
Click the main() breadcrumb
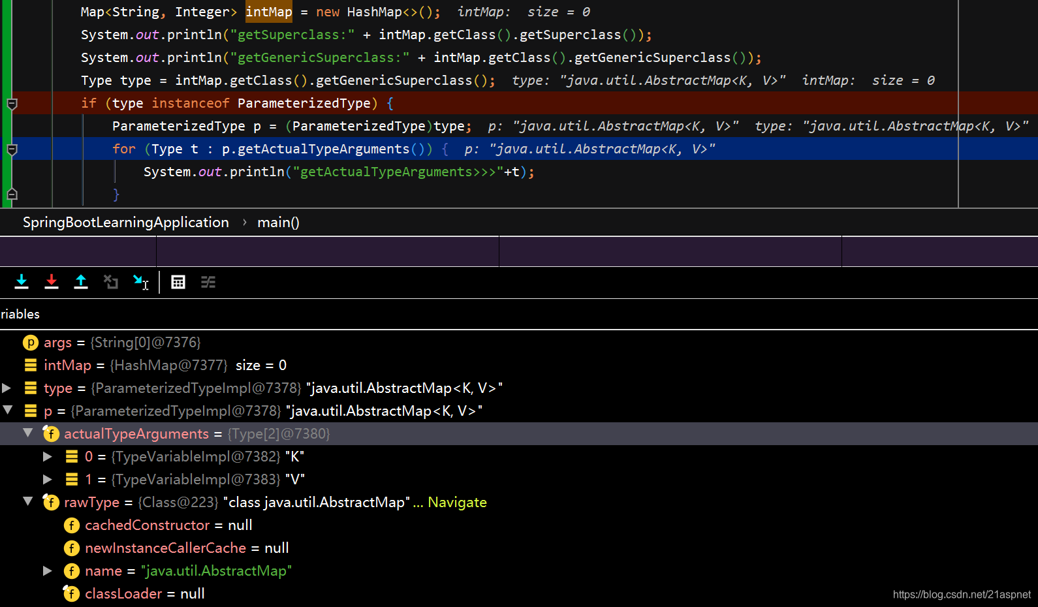[278, 223]
